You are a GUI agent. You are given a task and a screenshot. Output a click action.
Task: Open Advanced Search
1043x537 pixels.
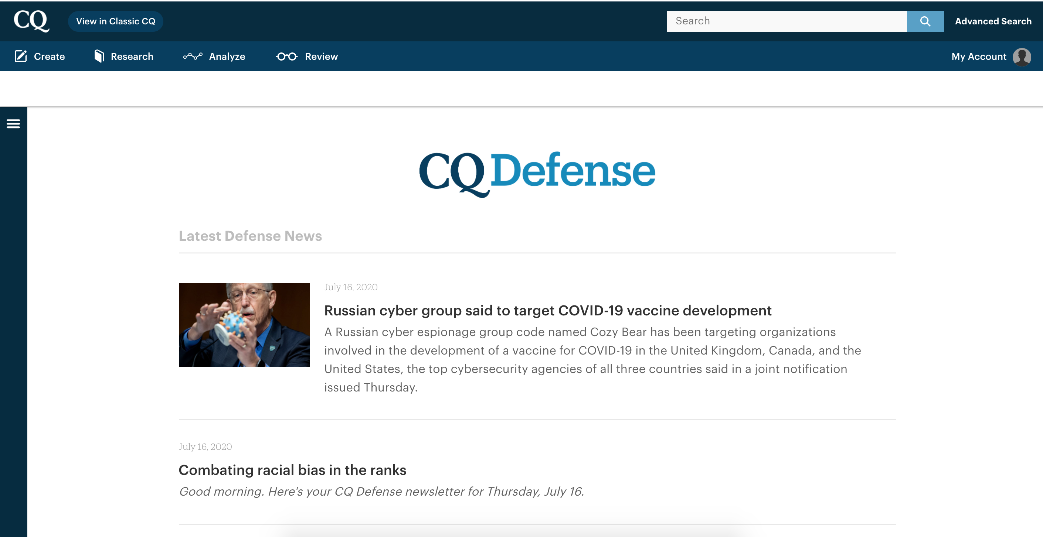[993, 21]
